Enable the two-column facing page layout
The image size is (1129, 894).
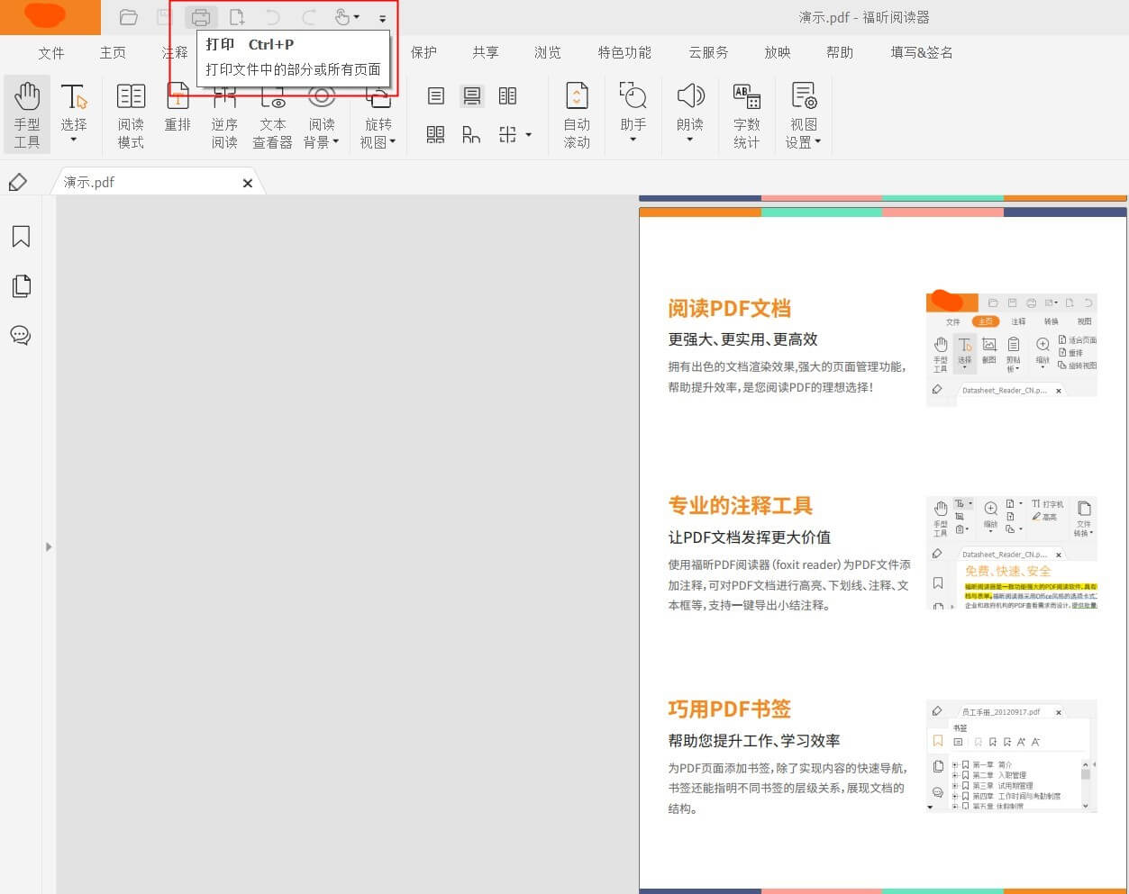click(507, 96)
